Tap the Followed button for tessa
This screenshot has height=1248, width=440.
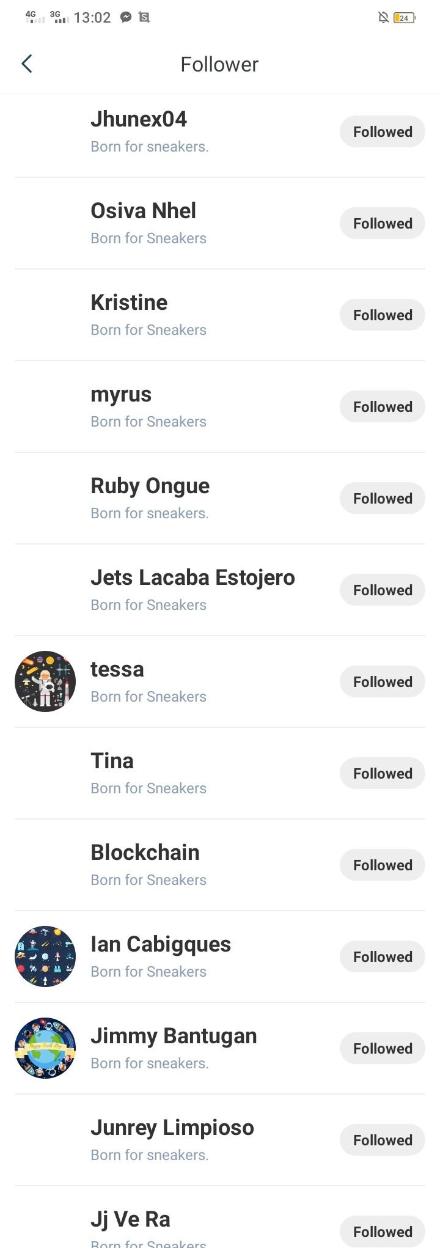(x=383, y=681)
